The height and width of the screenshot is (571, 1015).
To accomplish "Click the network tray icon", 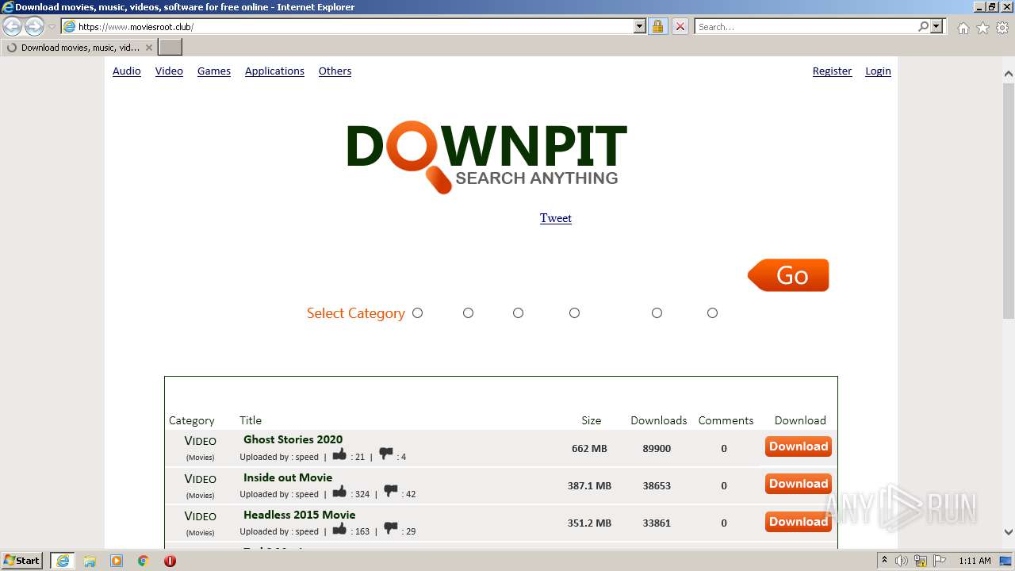I will [x=921, y=561].
